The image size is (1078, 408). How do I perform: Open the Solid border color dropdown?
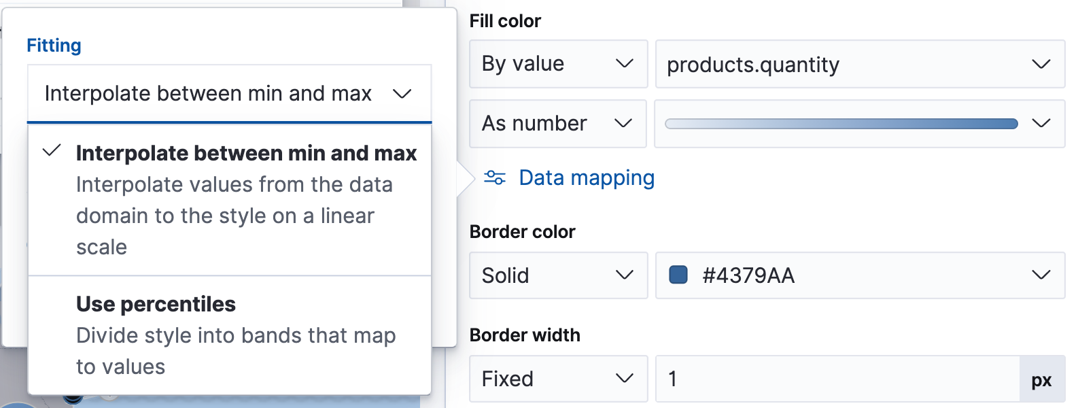click(x=558, y=275)
